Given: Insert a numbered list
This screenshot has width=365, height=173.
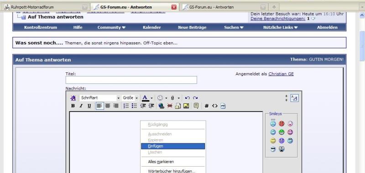Looking at the screenshot, I should (x=126, y=106).
